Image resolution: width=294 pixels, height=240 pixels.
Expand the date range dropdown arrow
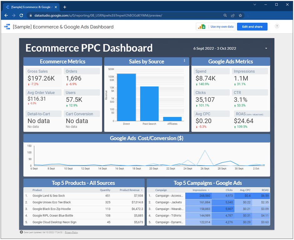(266, 49)
